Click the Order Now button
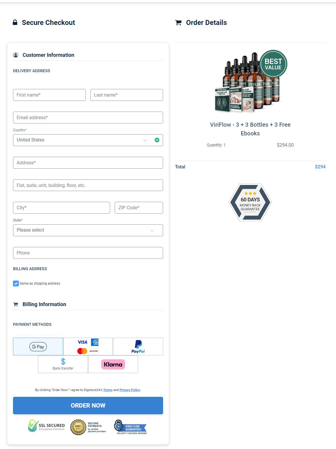The width and height of the screenshot is (336, 449). point(88,406)
